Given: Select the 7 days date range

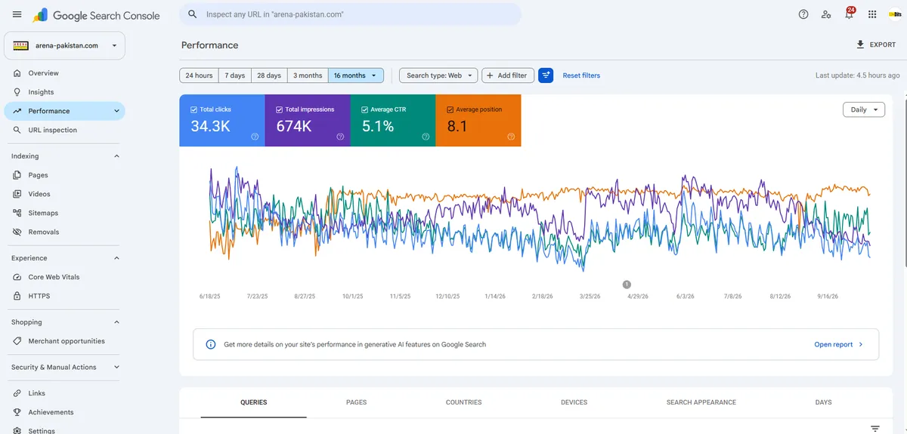Looking at the screenshot, I should tap(234, 75).
